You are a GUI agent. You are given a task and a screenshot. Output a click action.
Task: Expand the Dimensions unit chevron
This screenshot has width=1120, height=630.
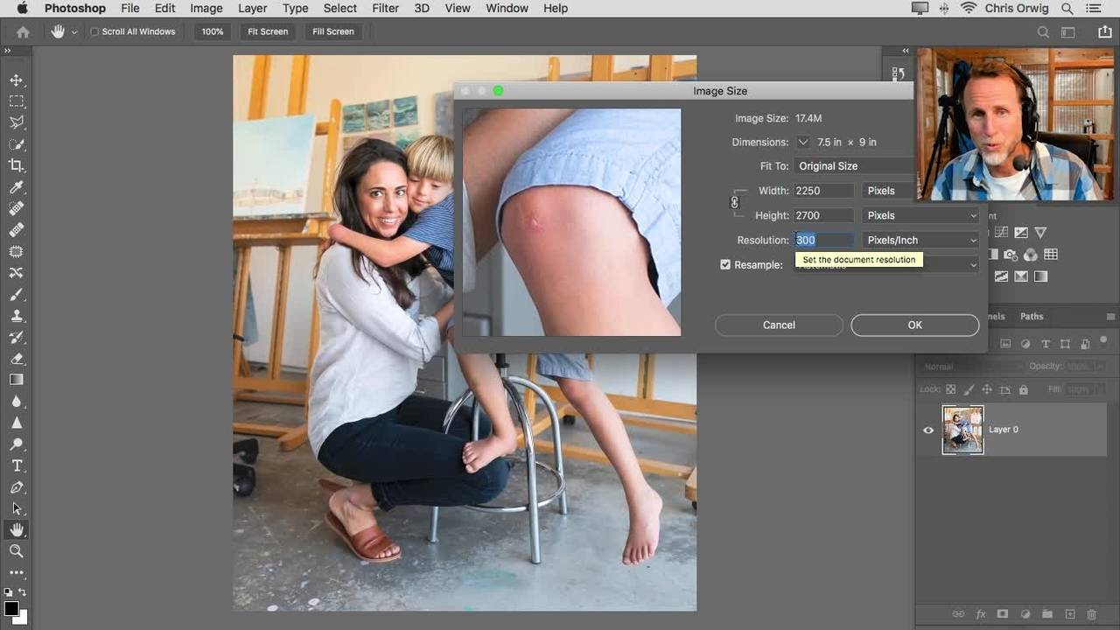coord(803,142)
